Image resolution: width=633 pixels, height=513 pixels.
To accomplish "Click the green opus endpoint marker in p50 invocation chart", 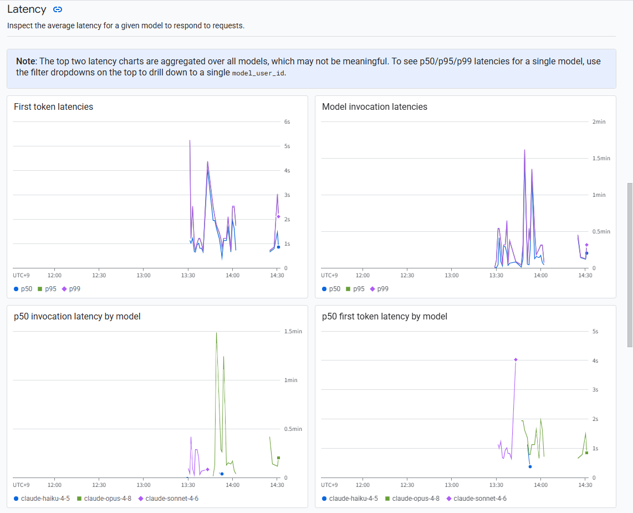I will click(279, 458).
